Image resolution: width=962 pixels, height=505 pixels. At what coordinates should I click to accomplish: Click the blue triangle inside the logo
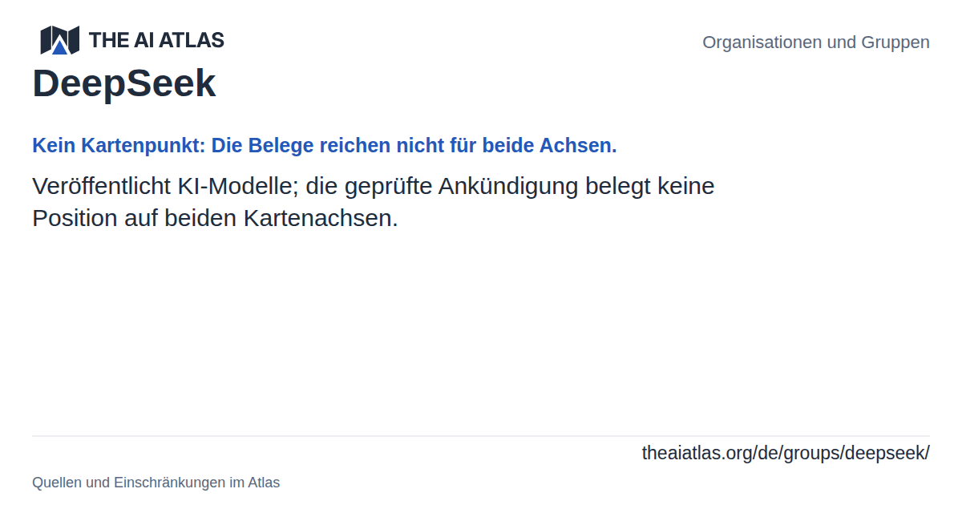pyautogui.click(x=60, y=47)
